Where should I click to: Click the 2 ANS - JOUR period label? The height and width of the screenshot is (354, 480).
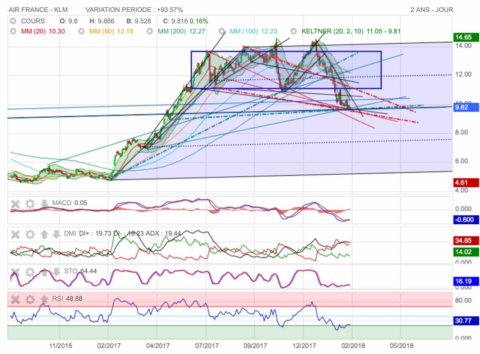point(432,10)
